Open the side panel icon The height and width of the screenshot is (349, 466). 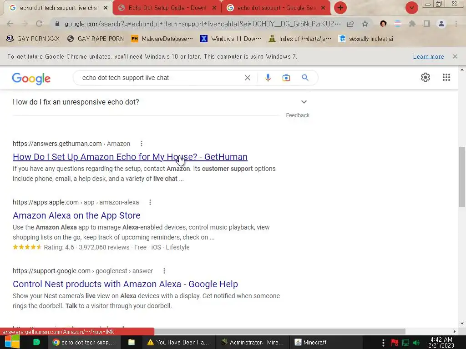427,24
